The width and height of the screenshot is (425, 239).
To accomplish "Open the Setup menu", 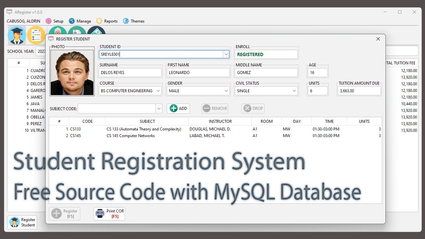I will pyautogui.click(x=54, y=21).
